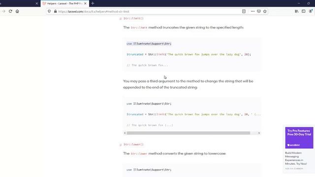Reload the current page
315x177 pixels.
(x=10, y=11)
